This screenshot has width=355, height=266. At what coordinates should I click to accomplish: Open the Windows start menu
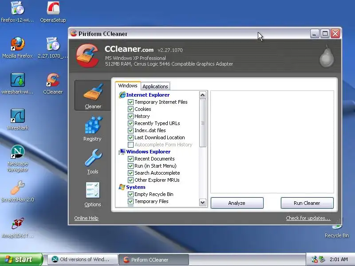coord(21,259)
